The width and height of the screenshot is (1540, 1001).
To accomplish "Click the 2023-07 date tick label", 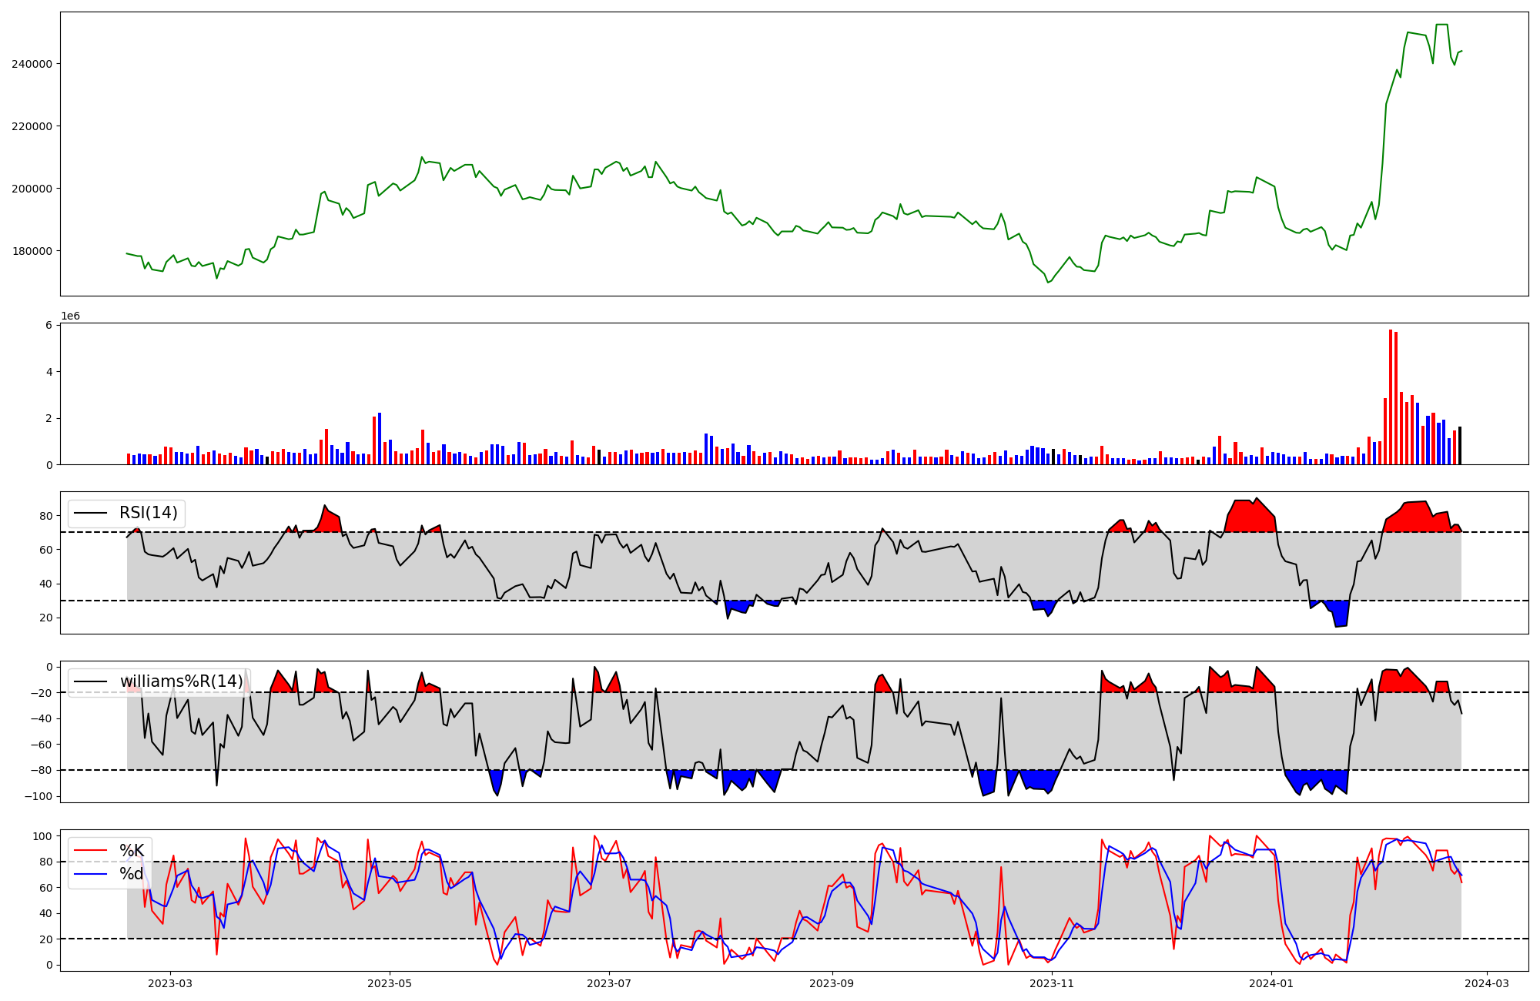I will (608, 983).
